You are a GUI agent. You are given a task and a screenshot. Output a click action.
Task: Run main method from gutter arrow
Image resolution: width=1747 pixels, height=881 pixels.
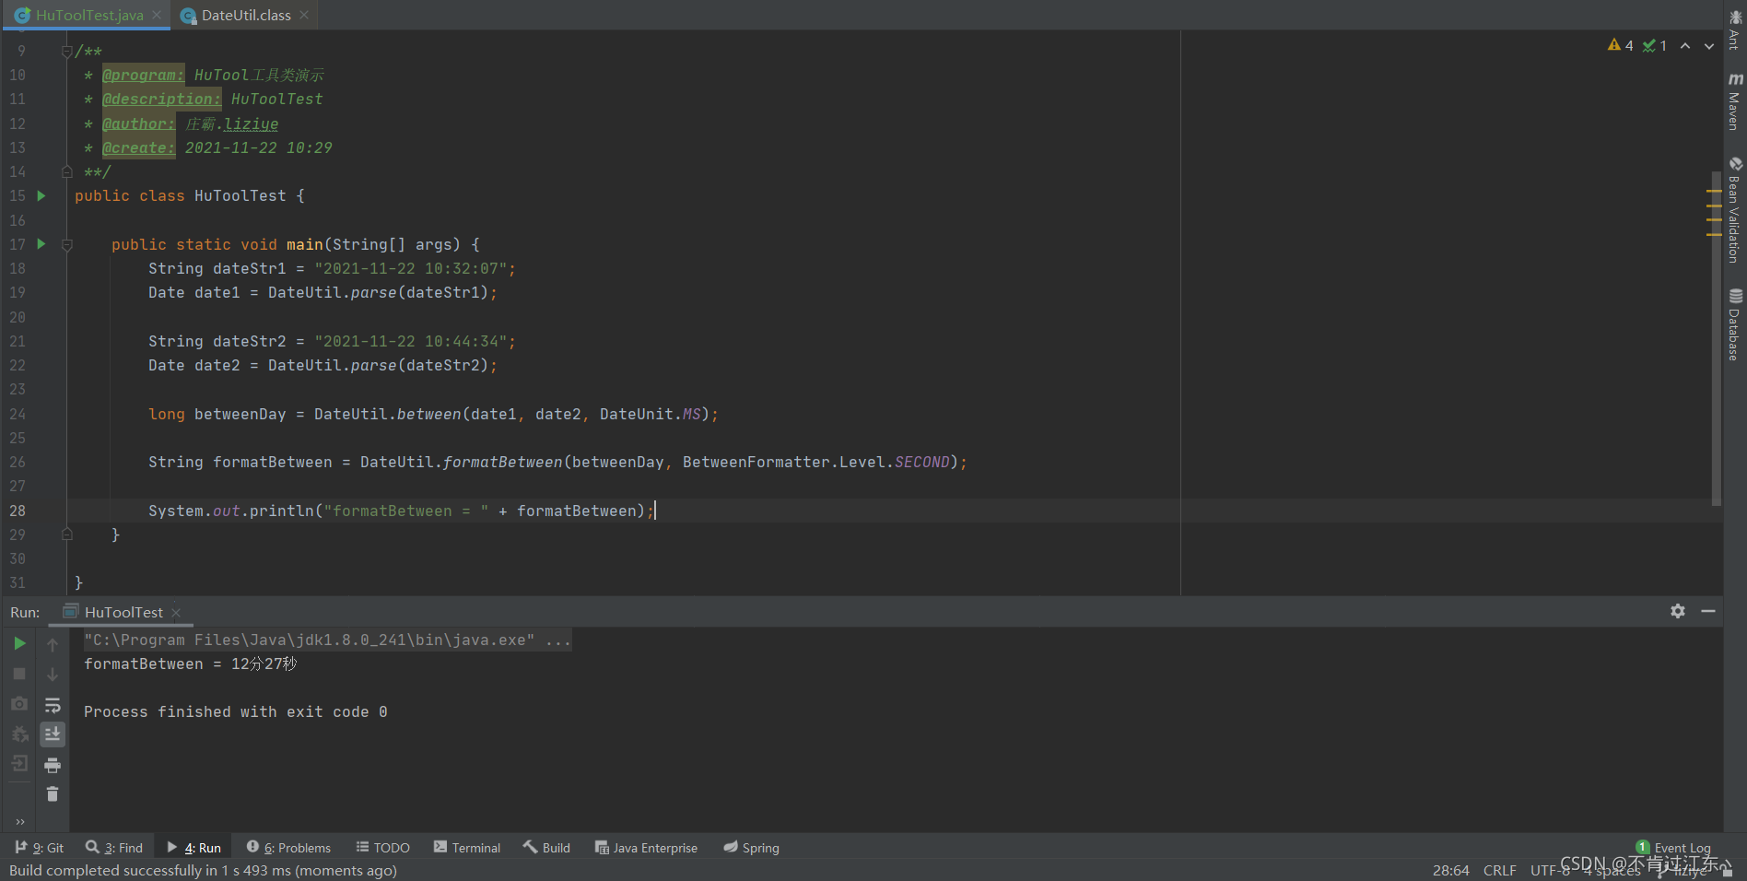41,244
